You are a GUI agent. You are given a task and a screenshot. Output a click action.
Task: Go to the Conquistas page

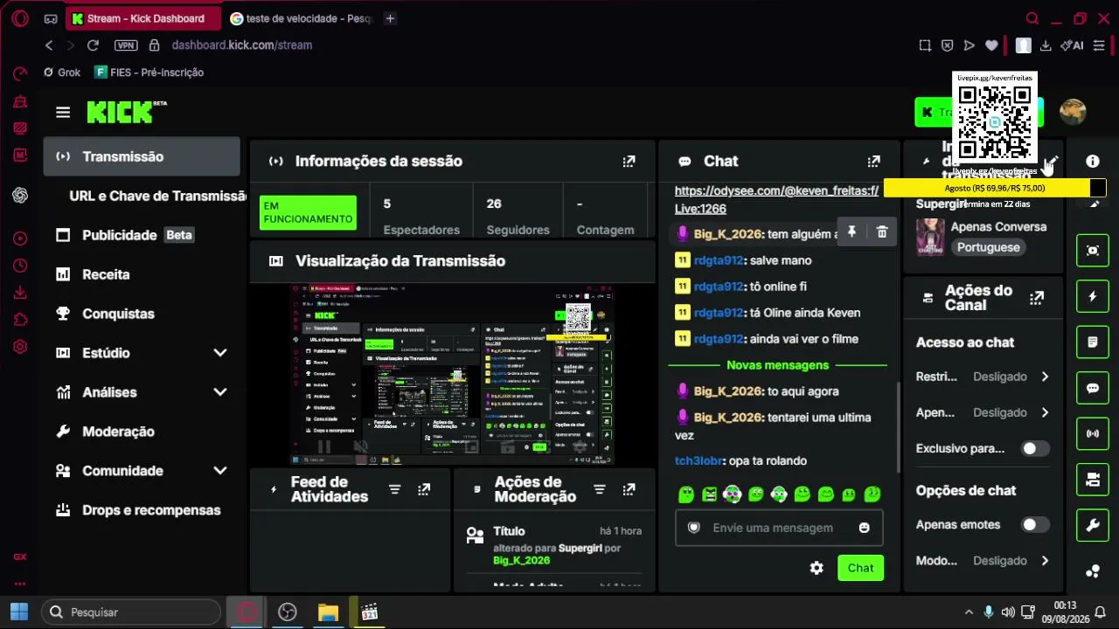coord(142,314)
